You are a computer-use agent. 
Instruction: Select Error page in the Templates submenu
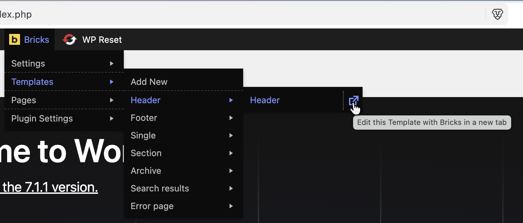tap(183, 206)
